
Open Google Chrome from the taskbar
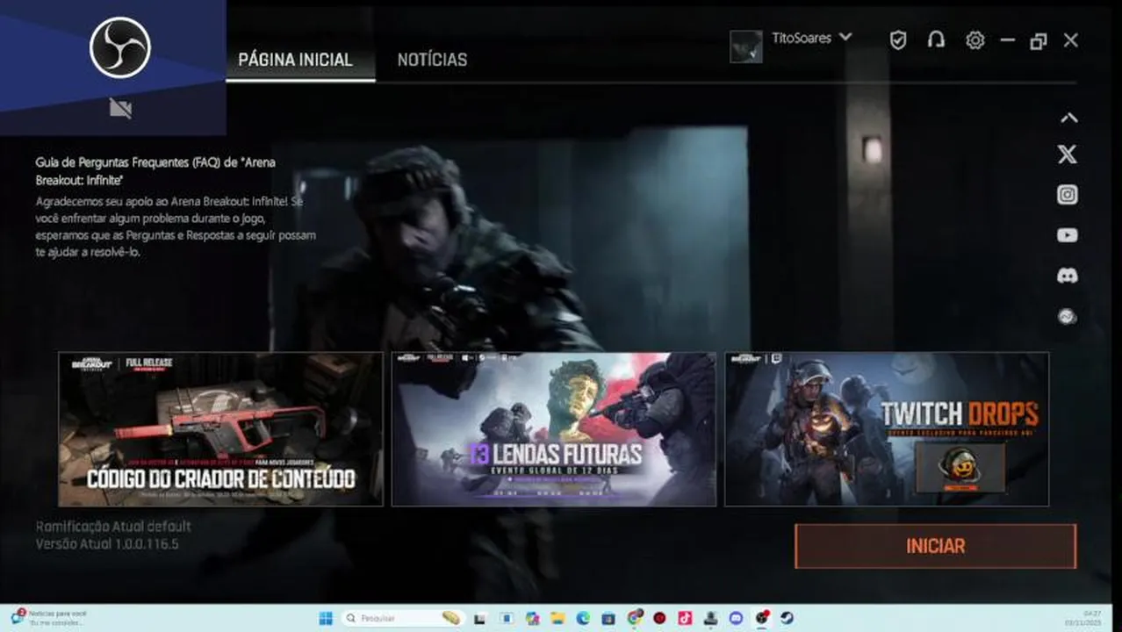pyautogui.click(x=634, y=618)
